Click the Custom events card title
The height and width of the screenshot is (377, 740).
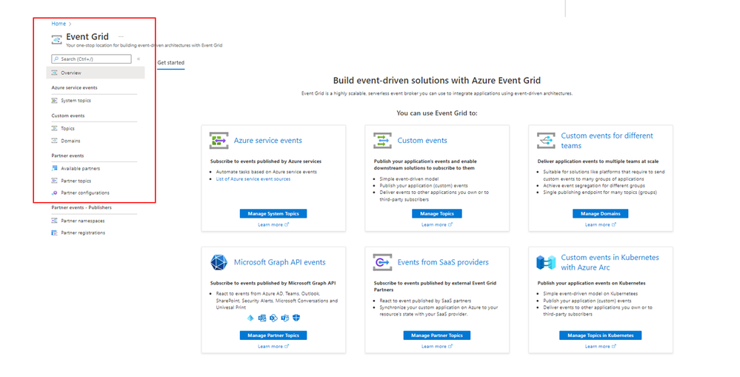click(x=422, y=141)
